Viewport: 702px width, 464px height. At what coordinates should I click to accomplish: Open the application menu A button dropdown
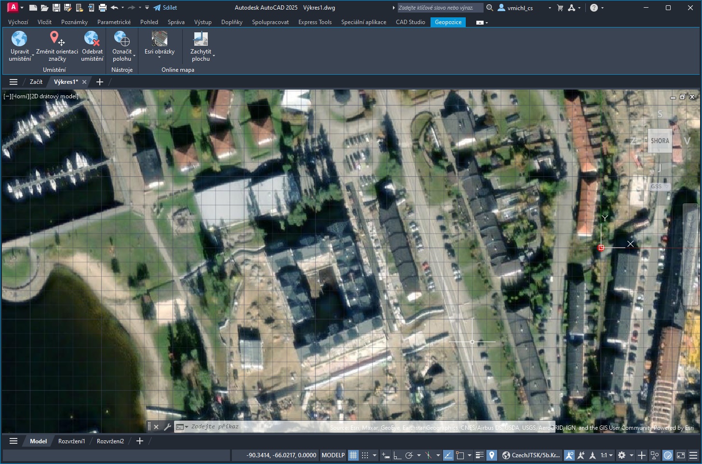pyautogui.click(x=22, y=8)
